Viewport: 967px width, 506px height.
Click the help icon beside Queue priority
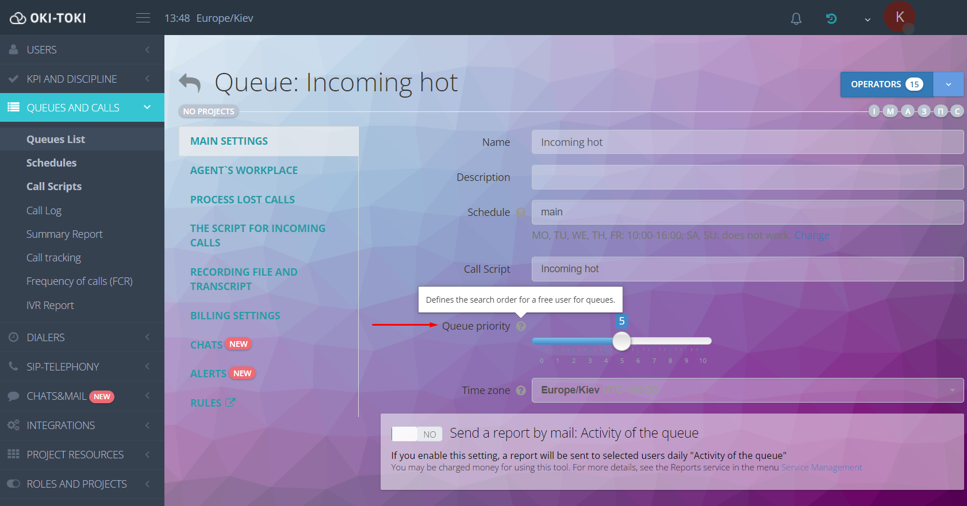tap(521, 326)
